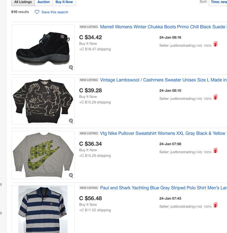Click the heart icon beside Save this search
The width and height of the screenshot is (227, 233).
37,12
